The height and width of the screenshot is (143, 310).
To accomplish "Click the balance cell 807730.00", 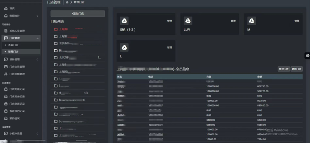I will [x=263, y=86].
